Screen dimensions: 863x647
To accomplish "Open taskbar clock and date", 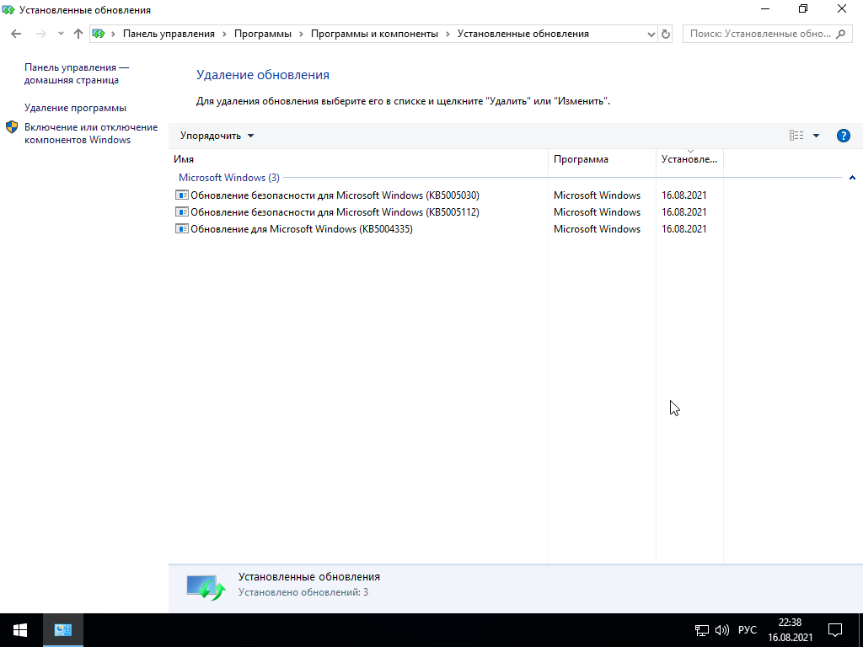I will 790,630.
